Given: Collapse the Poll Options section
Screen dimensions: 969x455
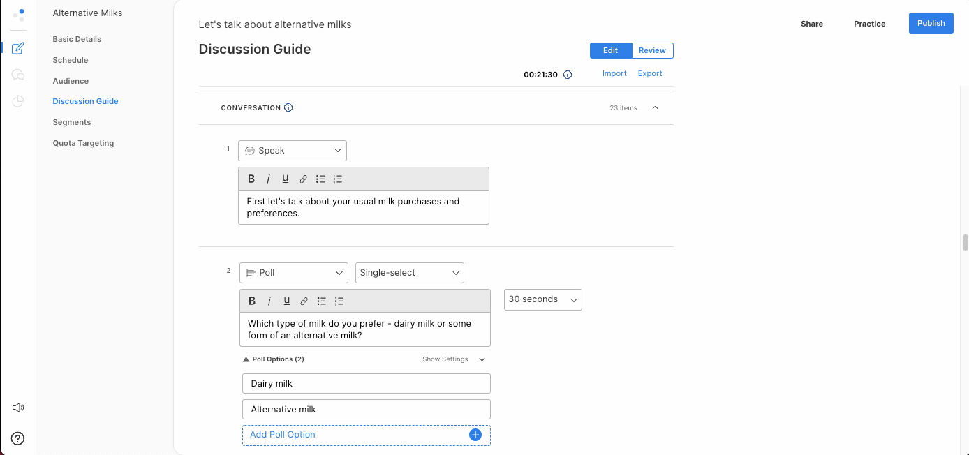Looking at the screenshot, I should click(246, 359).
